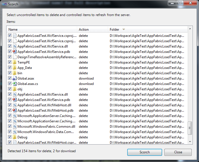Viewport: 199px width, 162px height.
Task: Click the Global.asax file icon
Action: [15, 78]
